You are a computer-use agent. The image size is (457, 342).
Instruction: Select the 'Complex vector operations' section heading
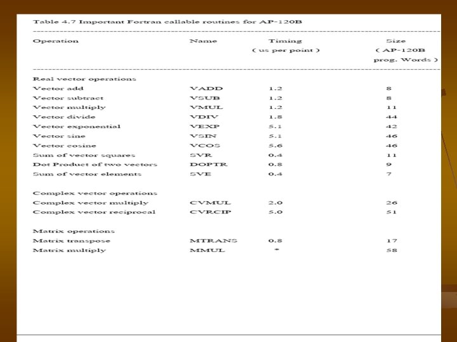click(x=95, y=193)
